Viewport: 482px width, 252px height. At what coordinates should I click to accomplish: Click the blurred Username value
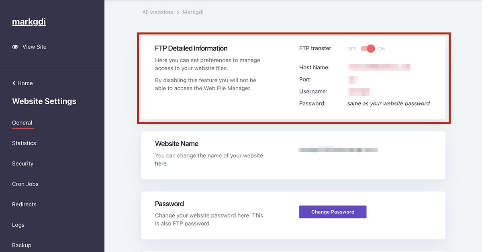pos(359,92)
